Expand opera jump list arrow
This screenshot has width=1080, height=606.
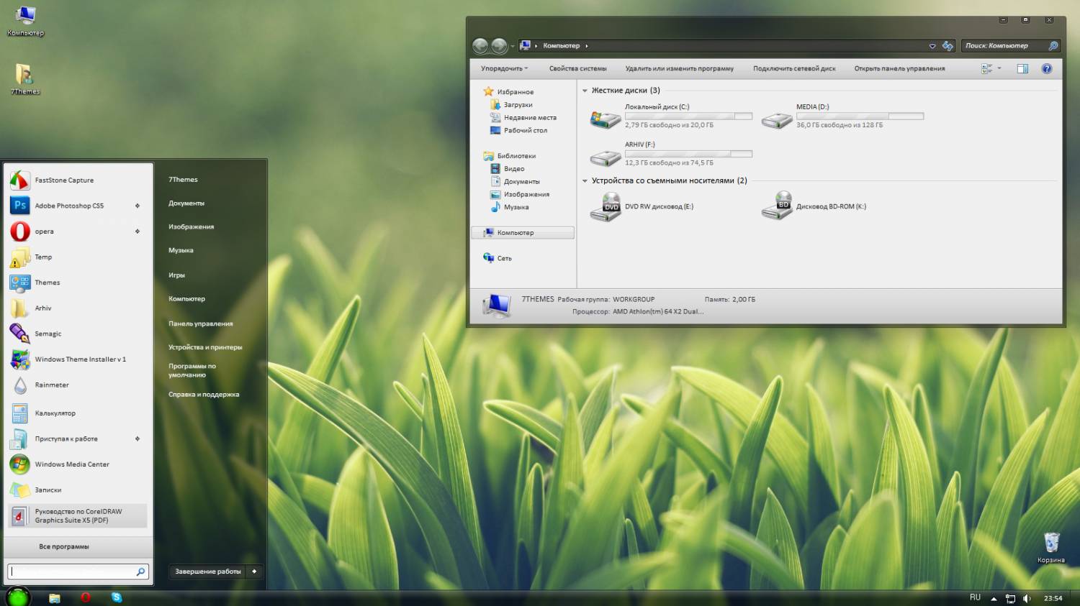(x=138, y=231)
